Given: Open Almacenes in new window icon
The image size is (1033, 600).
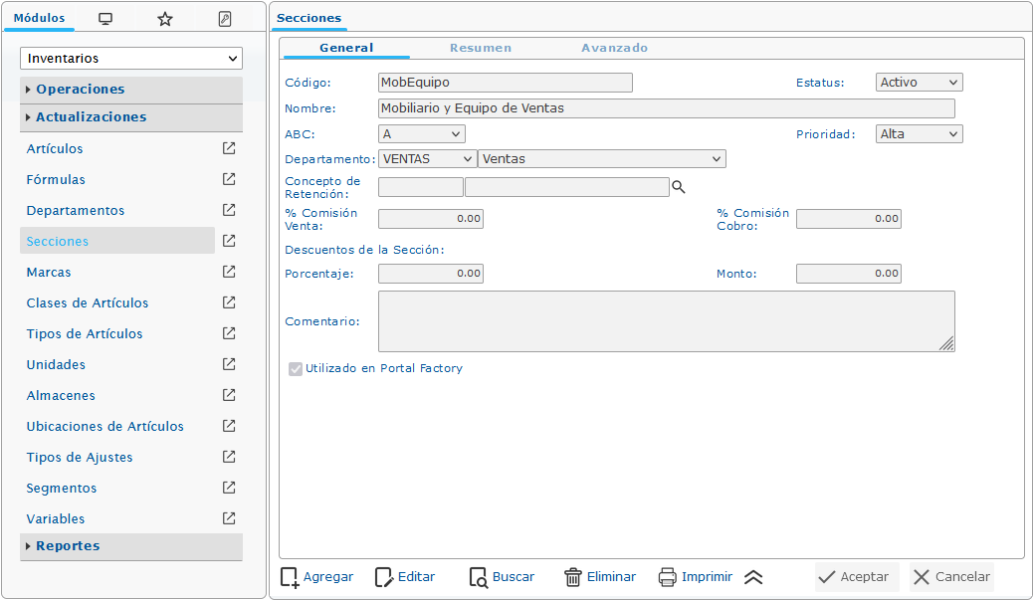Looking at the screenshot, I should pos(229,395).
